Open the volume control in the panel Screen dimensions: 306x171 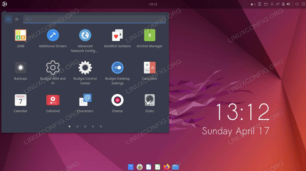click(288, 4)
